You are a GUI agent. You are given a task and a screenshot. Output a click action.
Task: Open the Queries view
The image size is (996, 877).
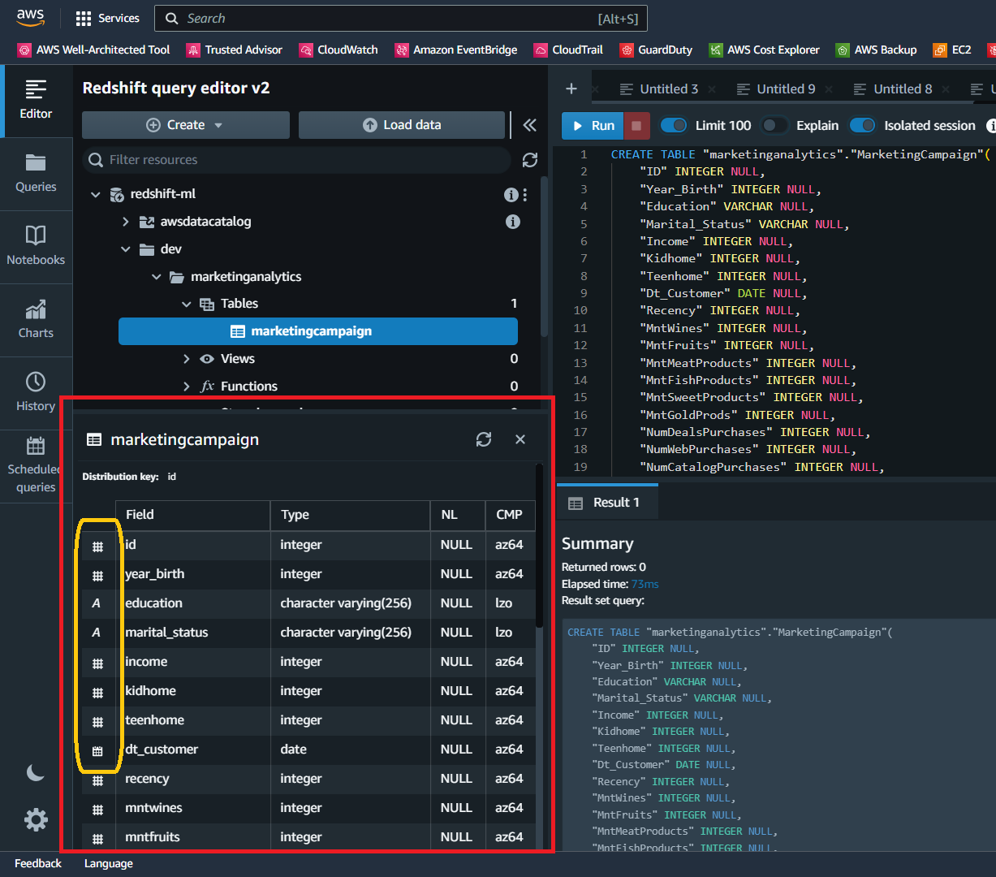[x=36, y=174]
